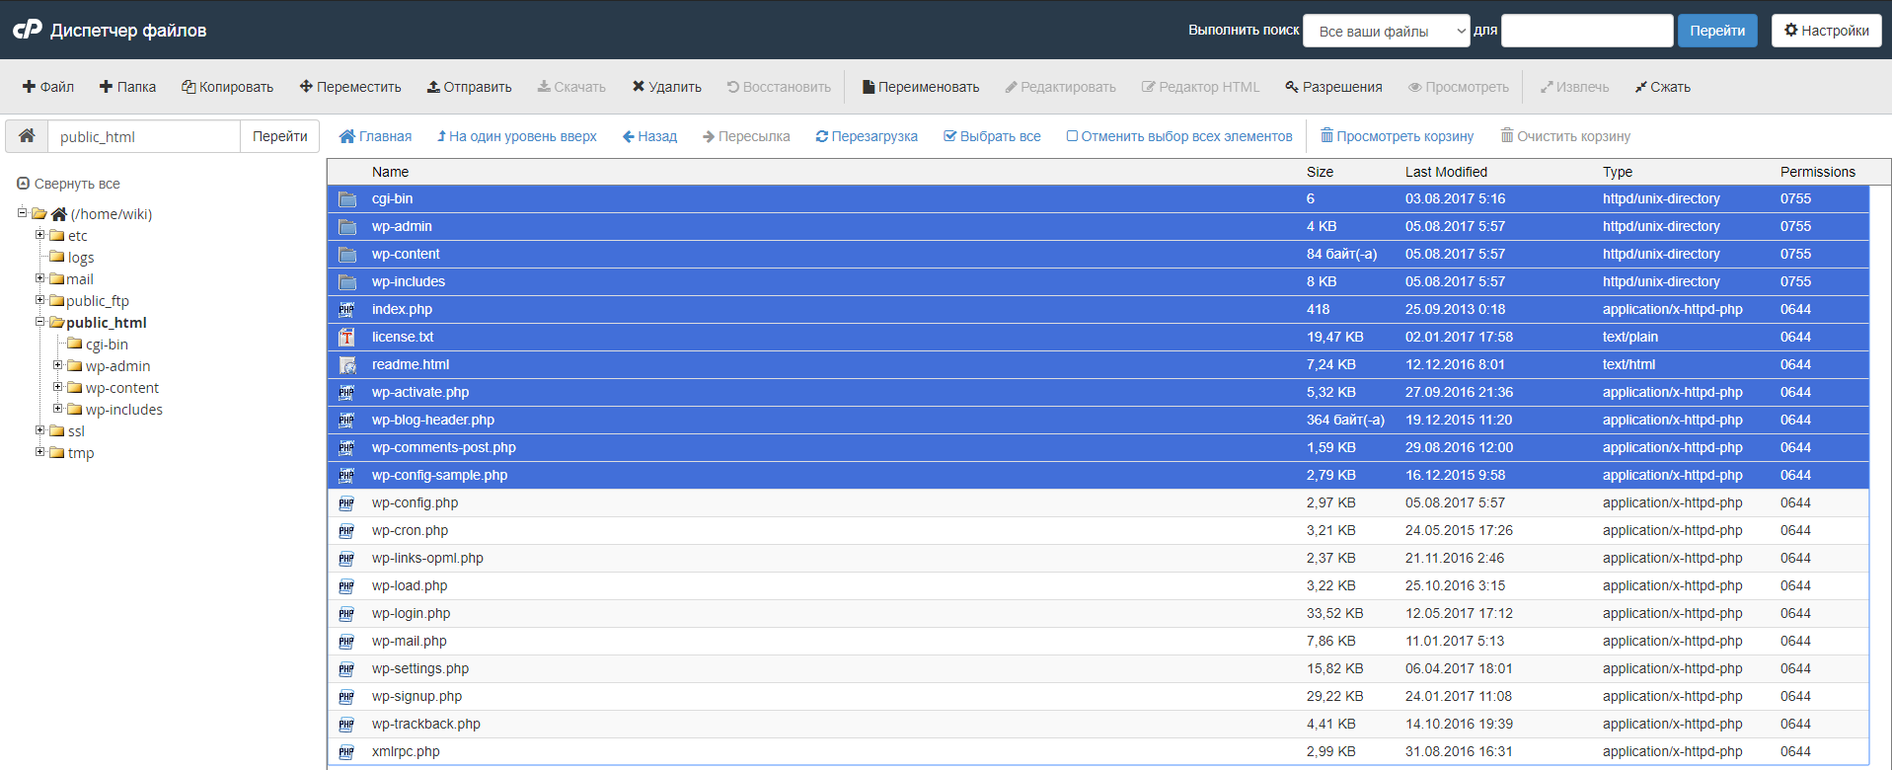1892x770 pixels.
Task: Open Settings (Настройки) button
Action: [x=1826, y=31]
